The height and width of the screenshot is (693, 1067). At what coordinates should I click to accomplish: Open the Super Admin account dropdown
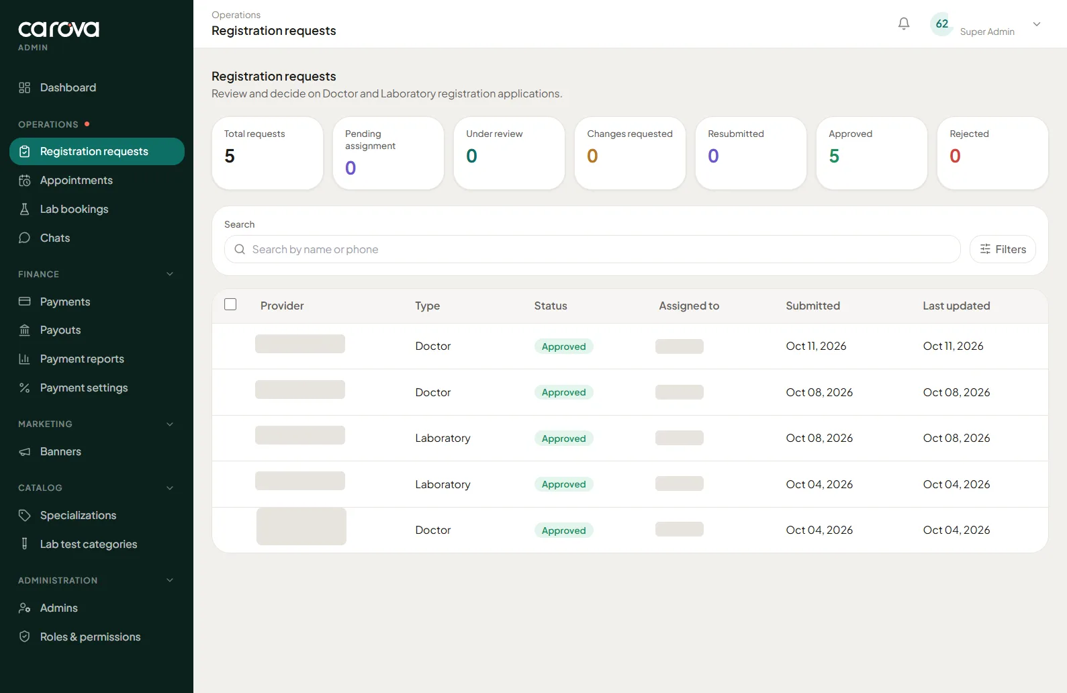click(x=1037, y=24)
